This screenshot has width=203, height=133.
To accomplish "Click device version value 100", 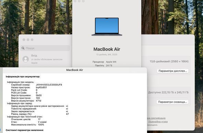I will tap(38, 98).
